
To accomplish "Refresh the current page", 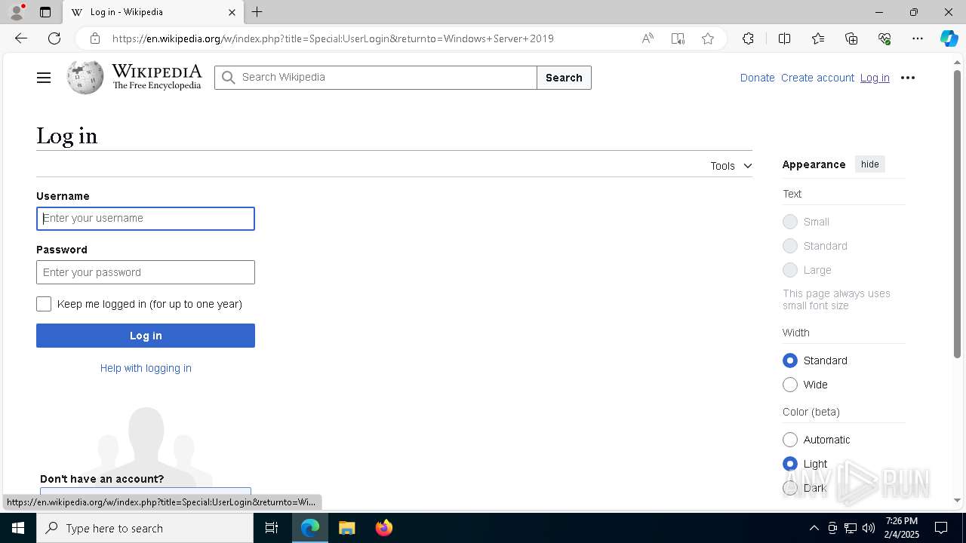I will click(x=54, y=38).
